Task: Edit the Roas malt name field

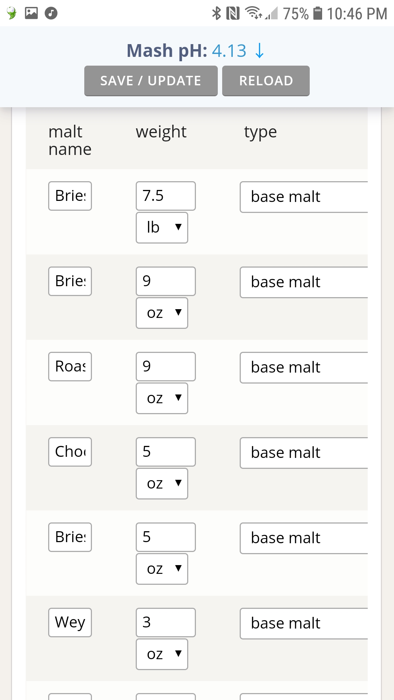Action: pos(70,367)
